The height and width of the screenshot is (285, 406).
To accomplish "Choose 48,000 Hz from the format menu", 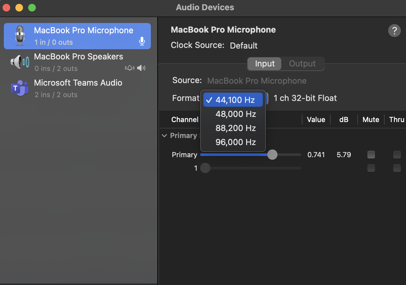I will tap(233, 114).
